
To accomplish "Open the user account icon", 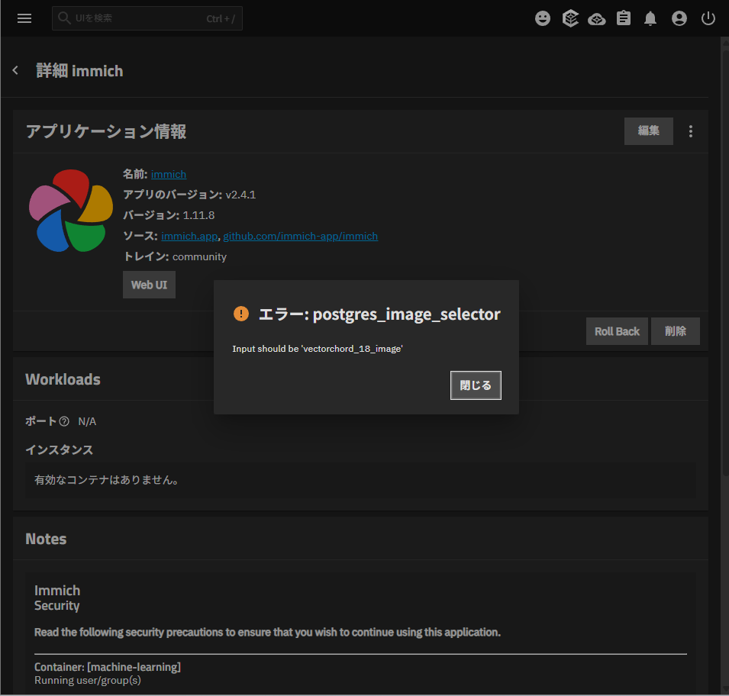I will coord(679,18).
